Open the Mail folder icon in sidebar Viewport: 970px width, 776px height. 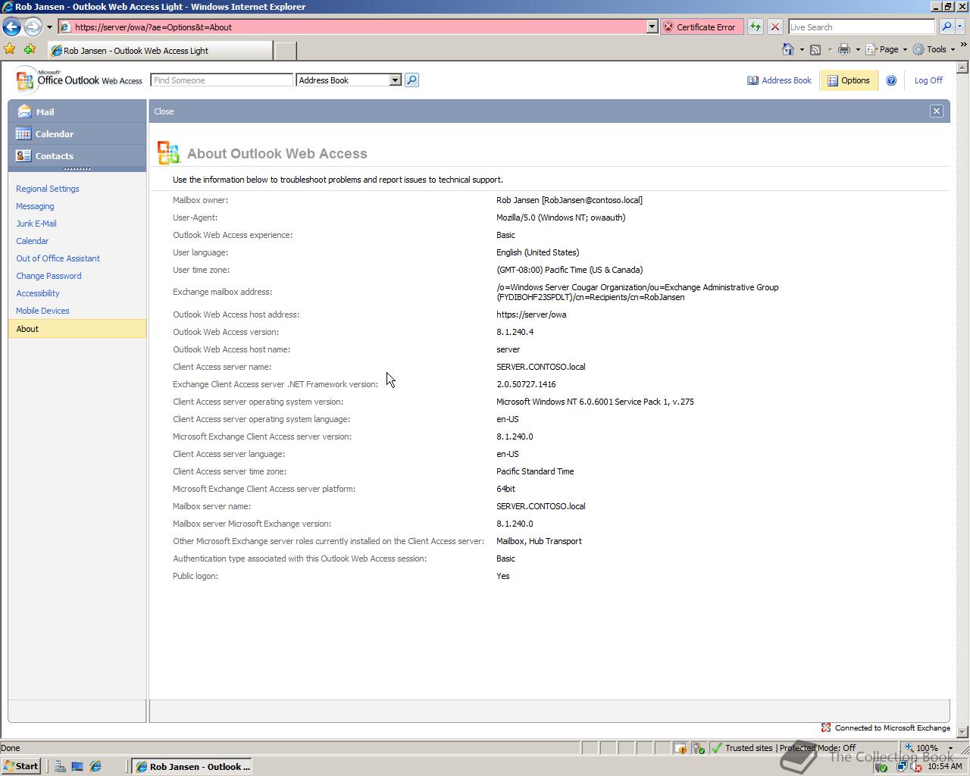coord(24,111)
